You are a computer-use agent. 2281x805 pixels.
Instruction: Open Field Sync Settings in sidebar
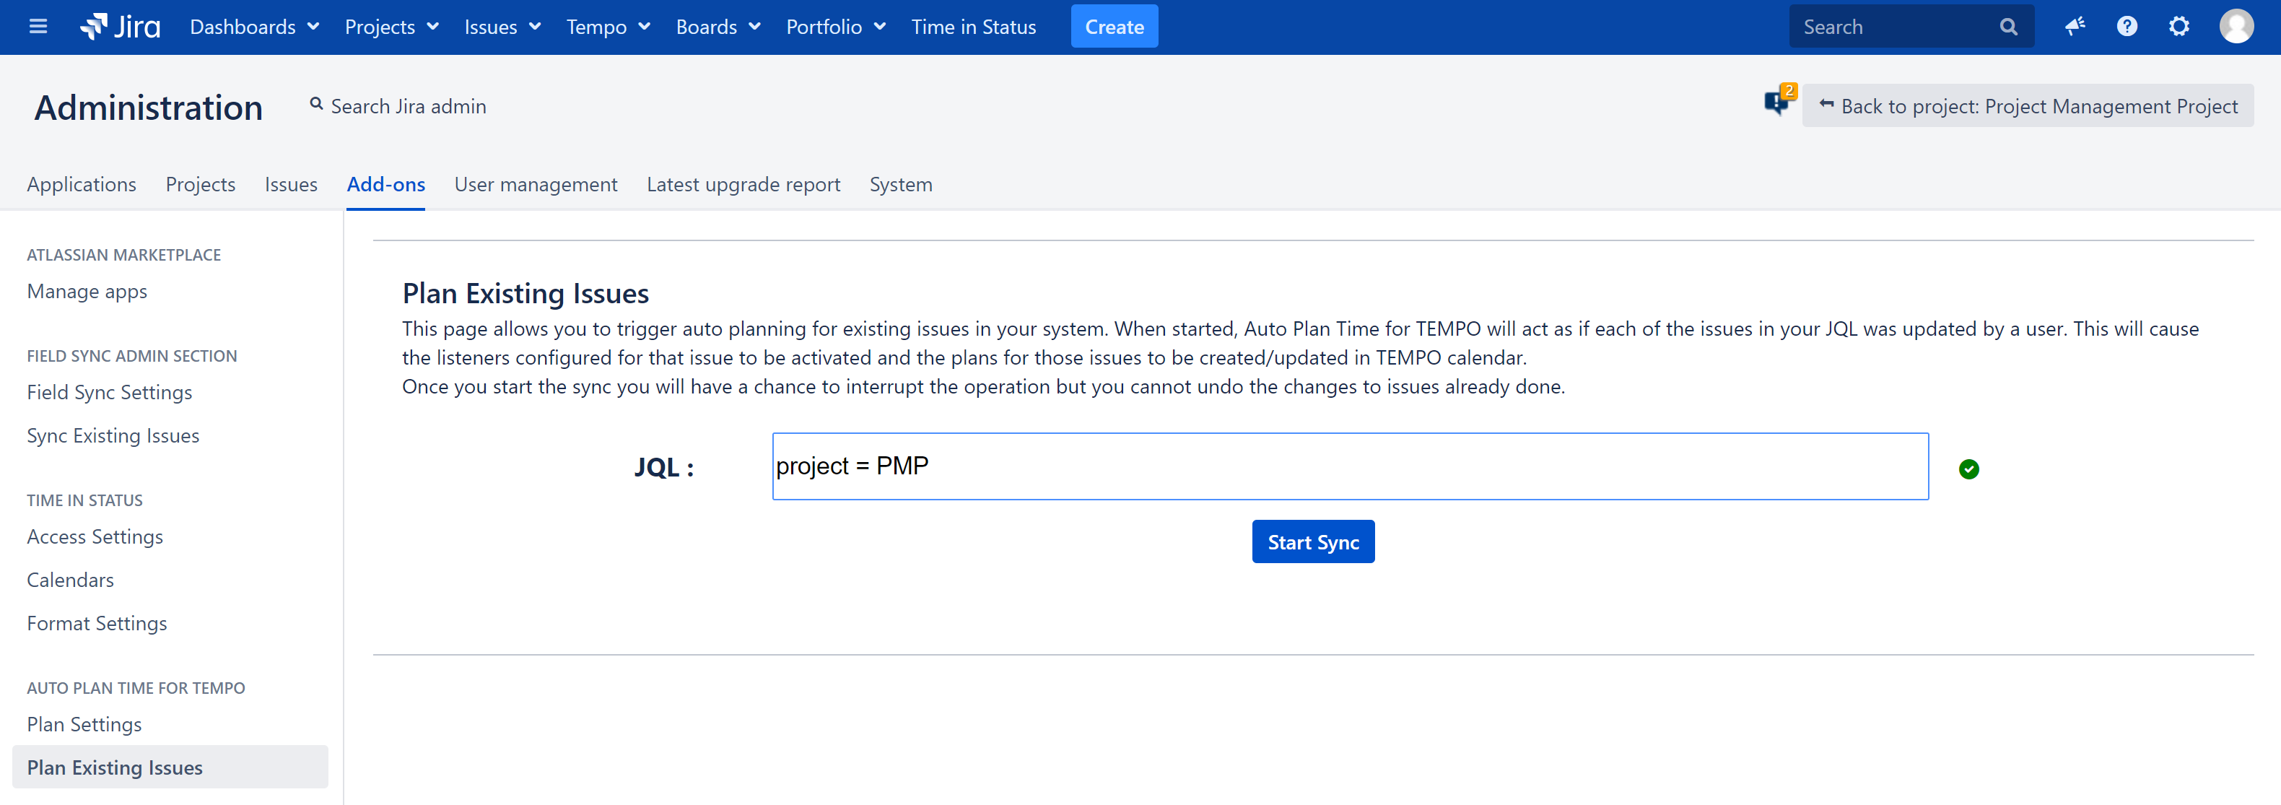point(109,392)
